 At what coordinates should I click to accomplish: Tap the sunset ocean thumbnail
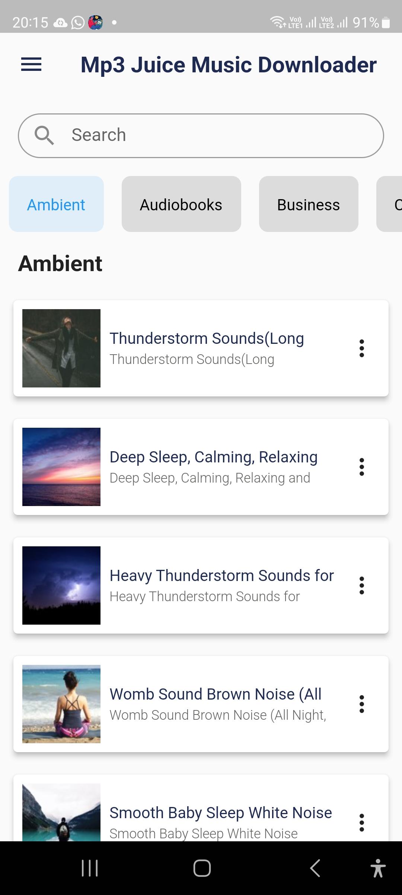pos(61,467)
